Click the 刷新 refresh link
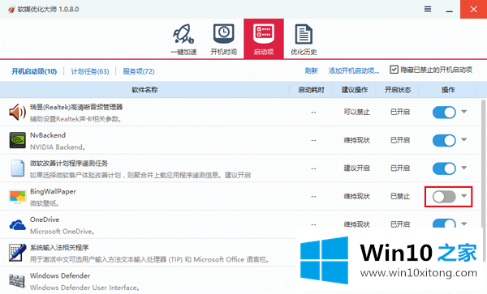 pyautogui.click(x=311, y=71)
